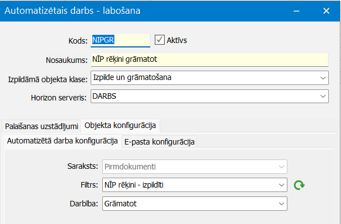Expand the Darbība dropdown
The image size is (341, 224).
pyautogui.click(x=281, y=204)
